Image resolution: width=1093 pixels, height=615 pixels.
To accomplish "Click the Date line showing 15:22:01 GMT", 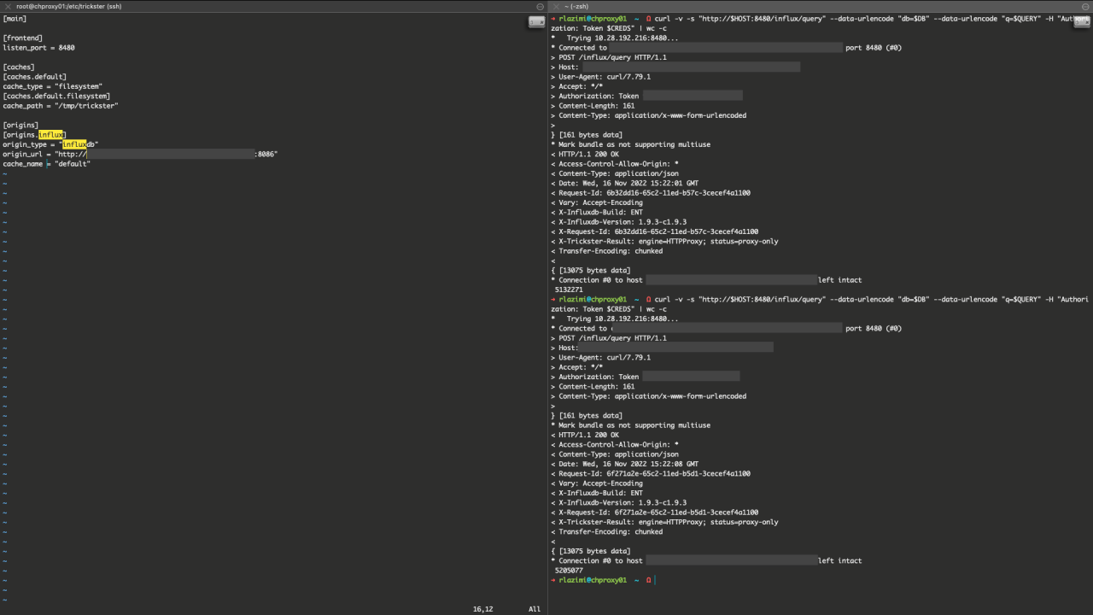I will point(624,183).
